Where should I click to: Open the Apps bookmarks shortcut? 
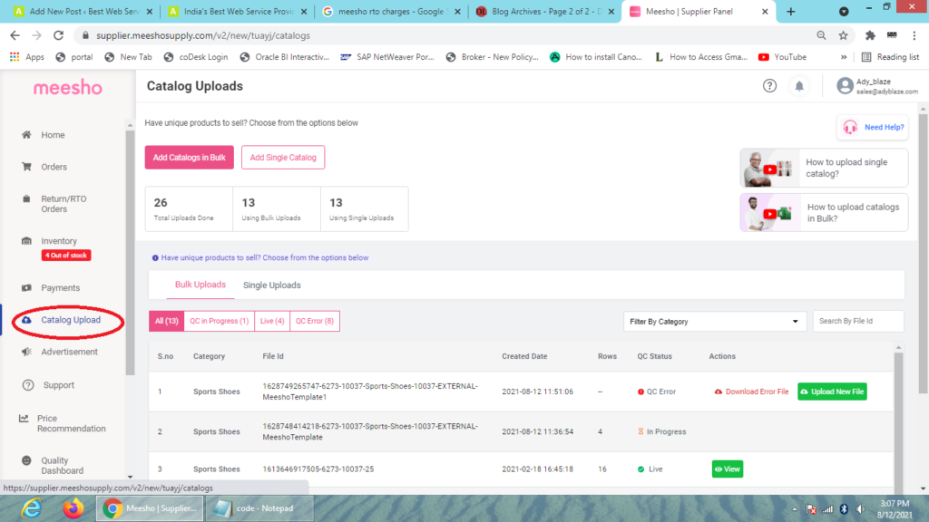coord(26,57)
